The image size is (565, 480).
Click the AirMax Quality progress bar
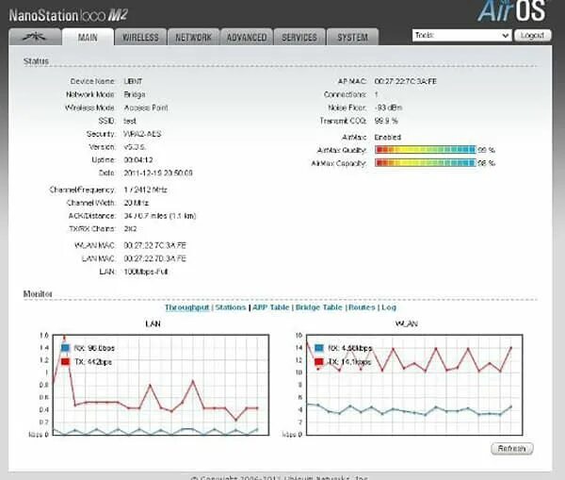426,150
